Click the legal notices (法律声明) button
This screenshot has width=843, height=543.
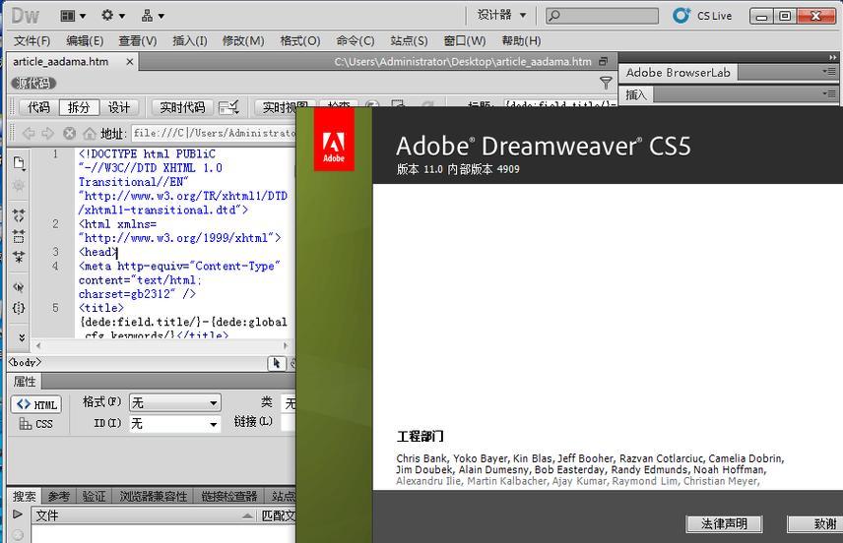[724, 523]
